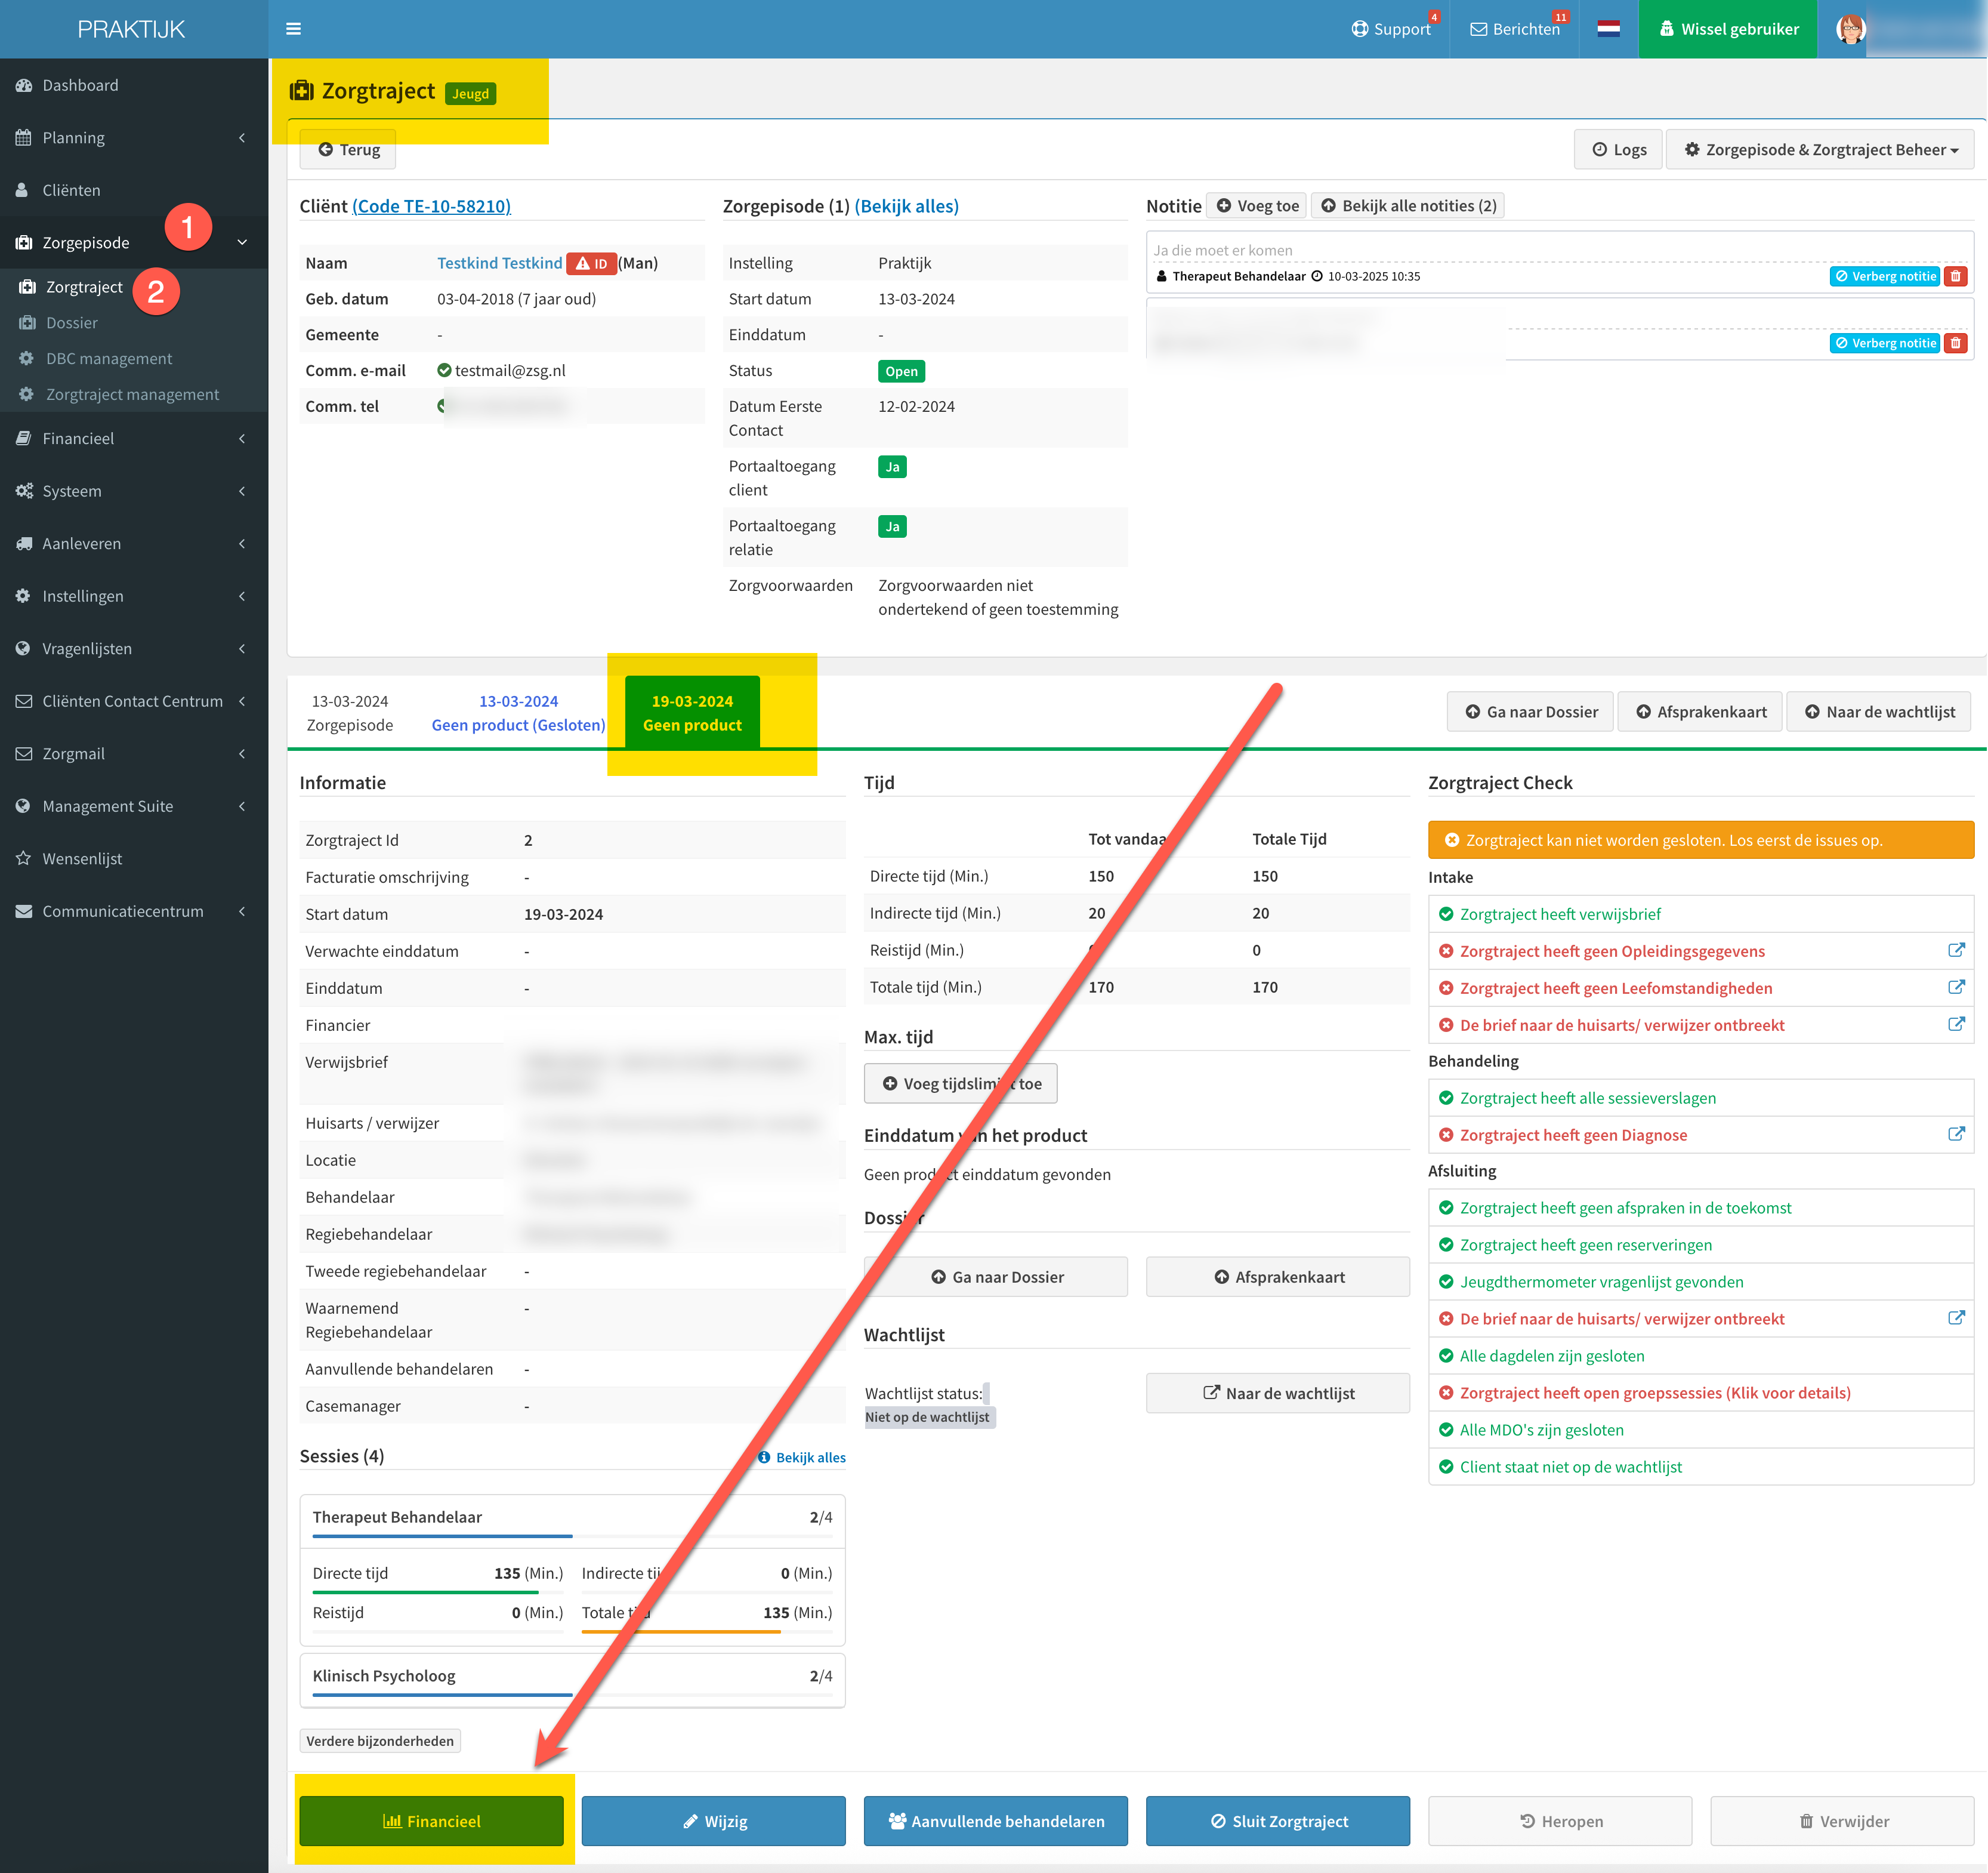The height and width of the screenshot is (1873, 1988).
Task: Open Afsprakenkaart under Dossier section
Action: 1278,1277
